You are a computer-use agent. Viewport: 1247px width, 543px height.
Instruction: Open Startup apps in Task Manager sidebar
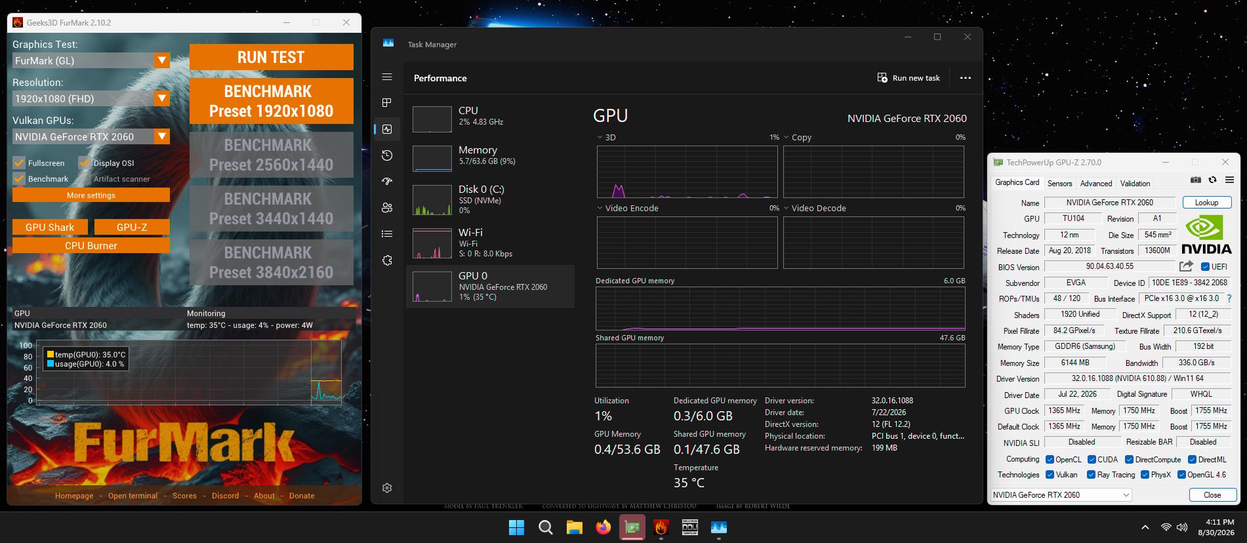(x=387, y=182)
